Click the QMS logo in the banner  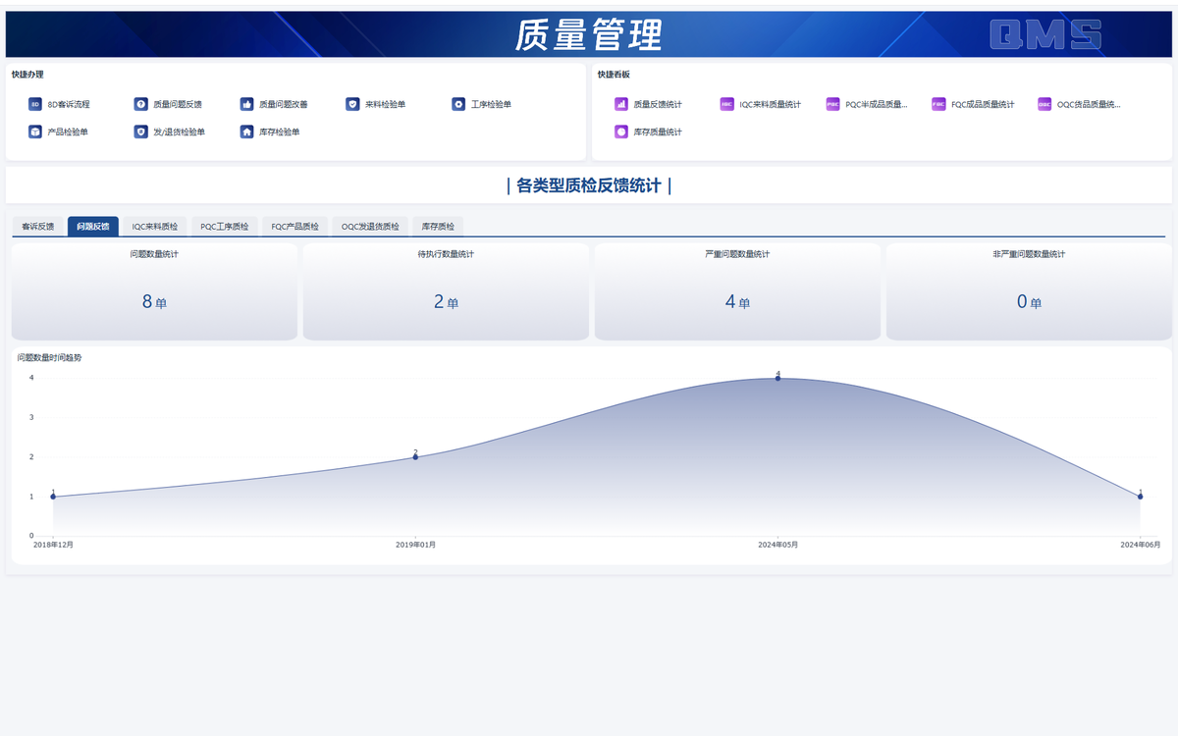1045,34
